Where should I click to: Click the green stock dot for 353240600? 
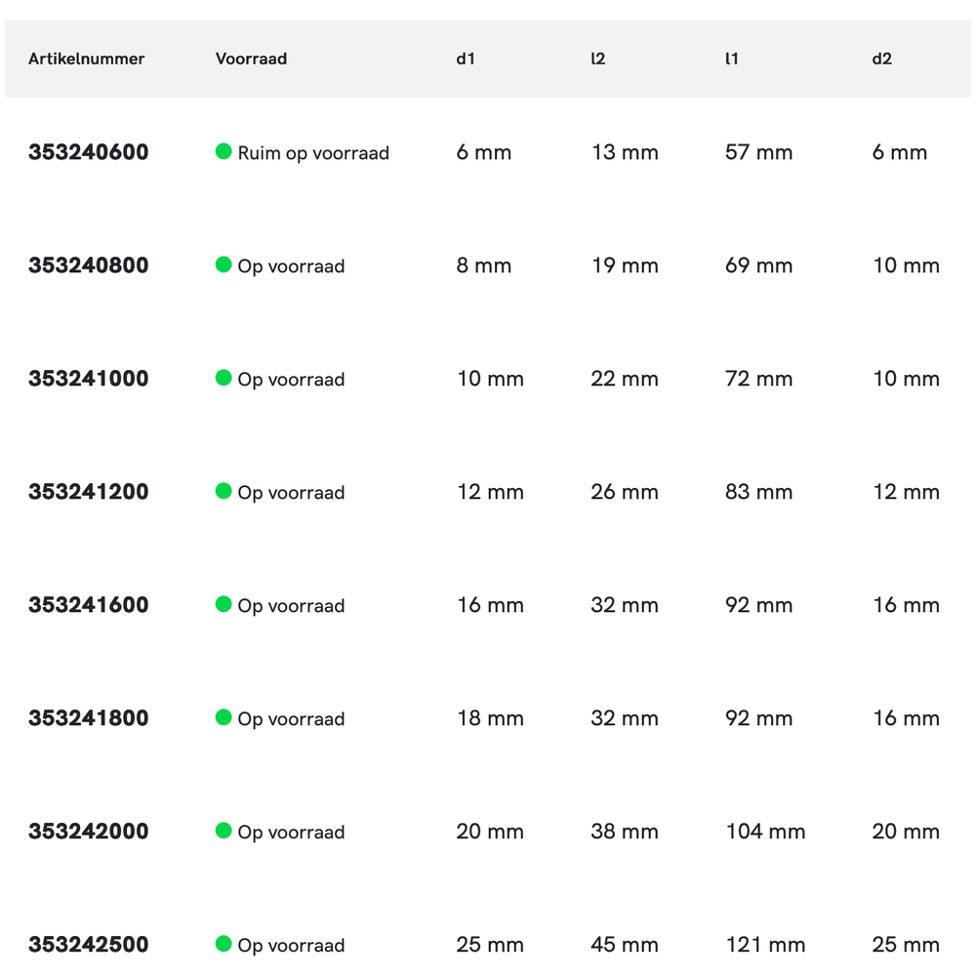point(224,151)
